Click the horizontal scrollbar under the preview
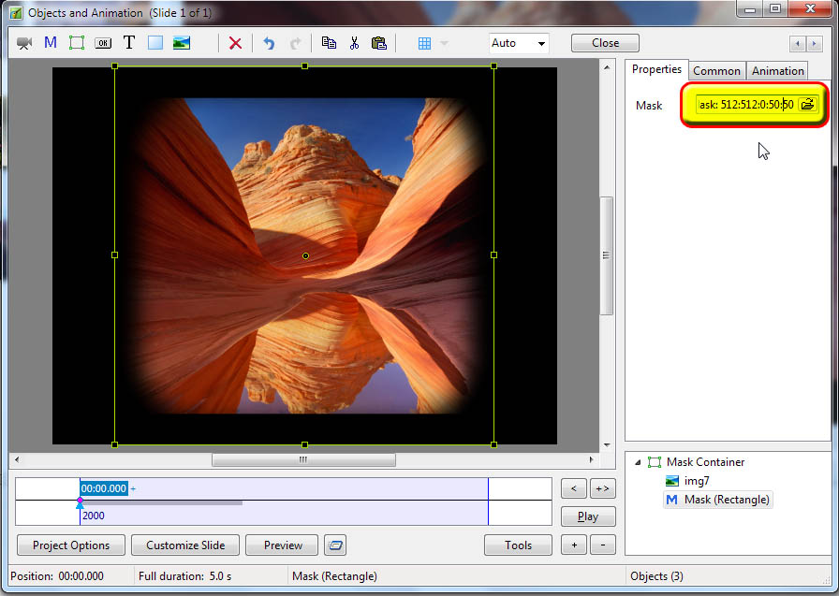Viewport: 839px width, 596px height. pyautogui.click(x=303, y=460)
